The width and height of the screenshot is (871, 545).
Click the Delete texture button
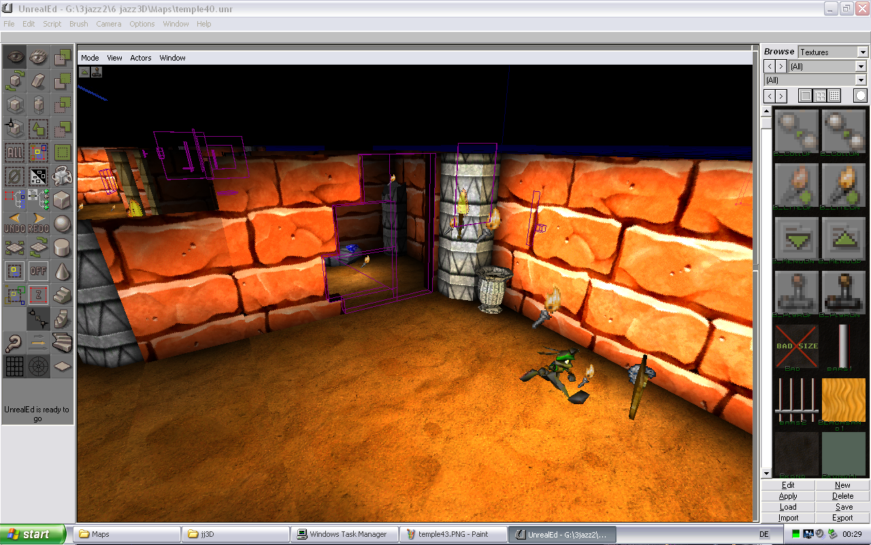tap(842, 496)
